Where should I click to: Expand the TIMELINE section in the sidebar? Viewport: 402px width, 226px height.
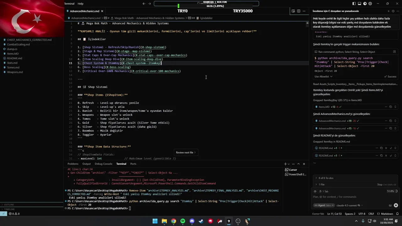point(31,209)
